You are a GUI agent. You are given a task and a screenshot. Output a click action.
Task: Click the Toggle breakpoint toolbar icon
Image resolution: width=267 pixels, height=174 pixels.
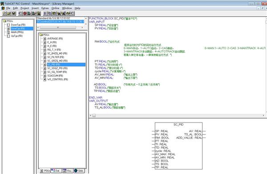[x=39, y=13]
